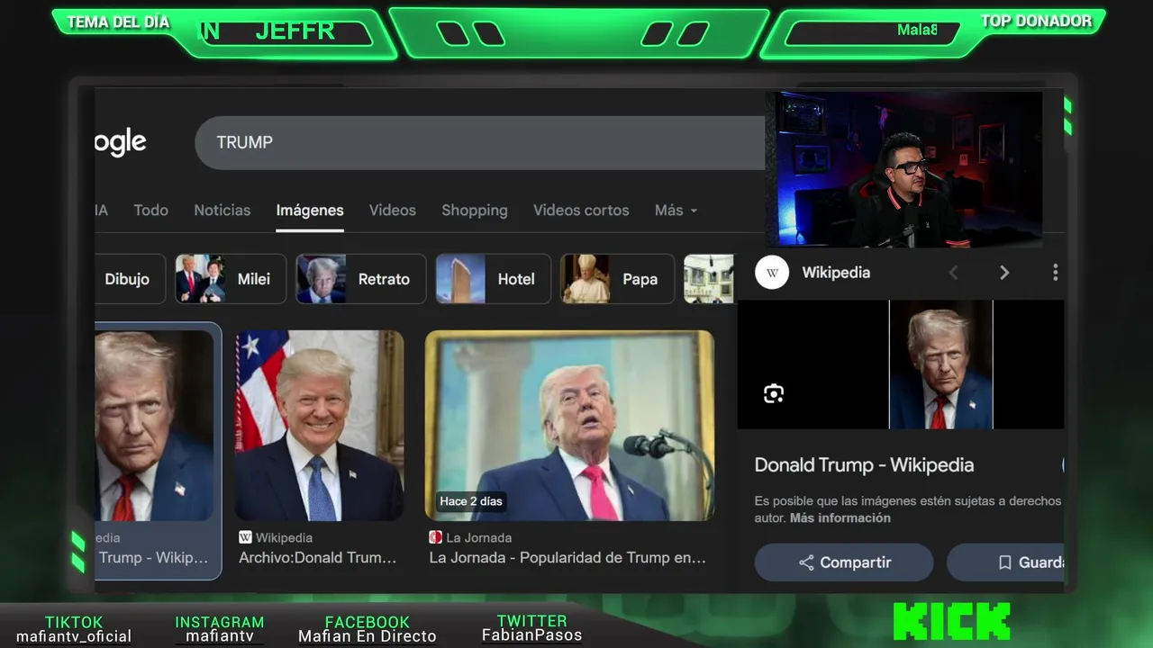Open the La Jornada podium image result
Image resolution: width=1153 pixels, height=648 pixels.
coord(569,426)
